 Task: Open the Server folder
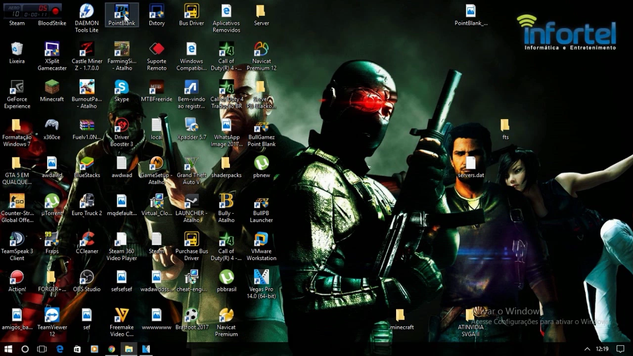pyautogui.click(x=261, y=15)
